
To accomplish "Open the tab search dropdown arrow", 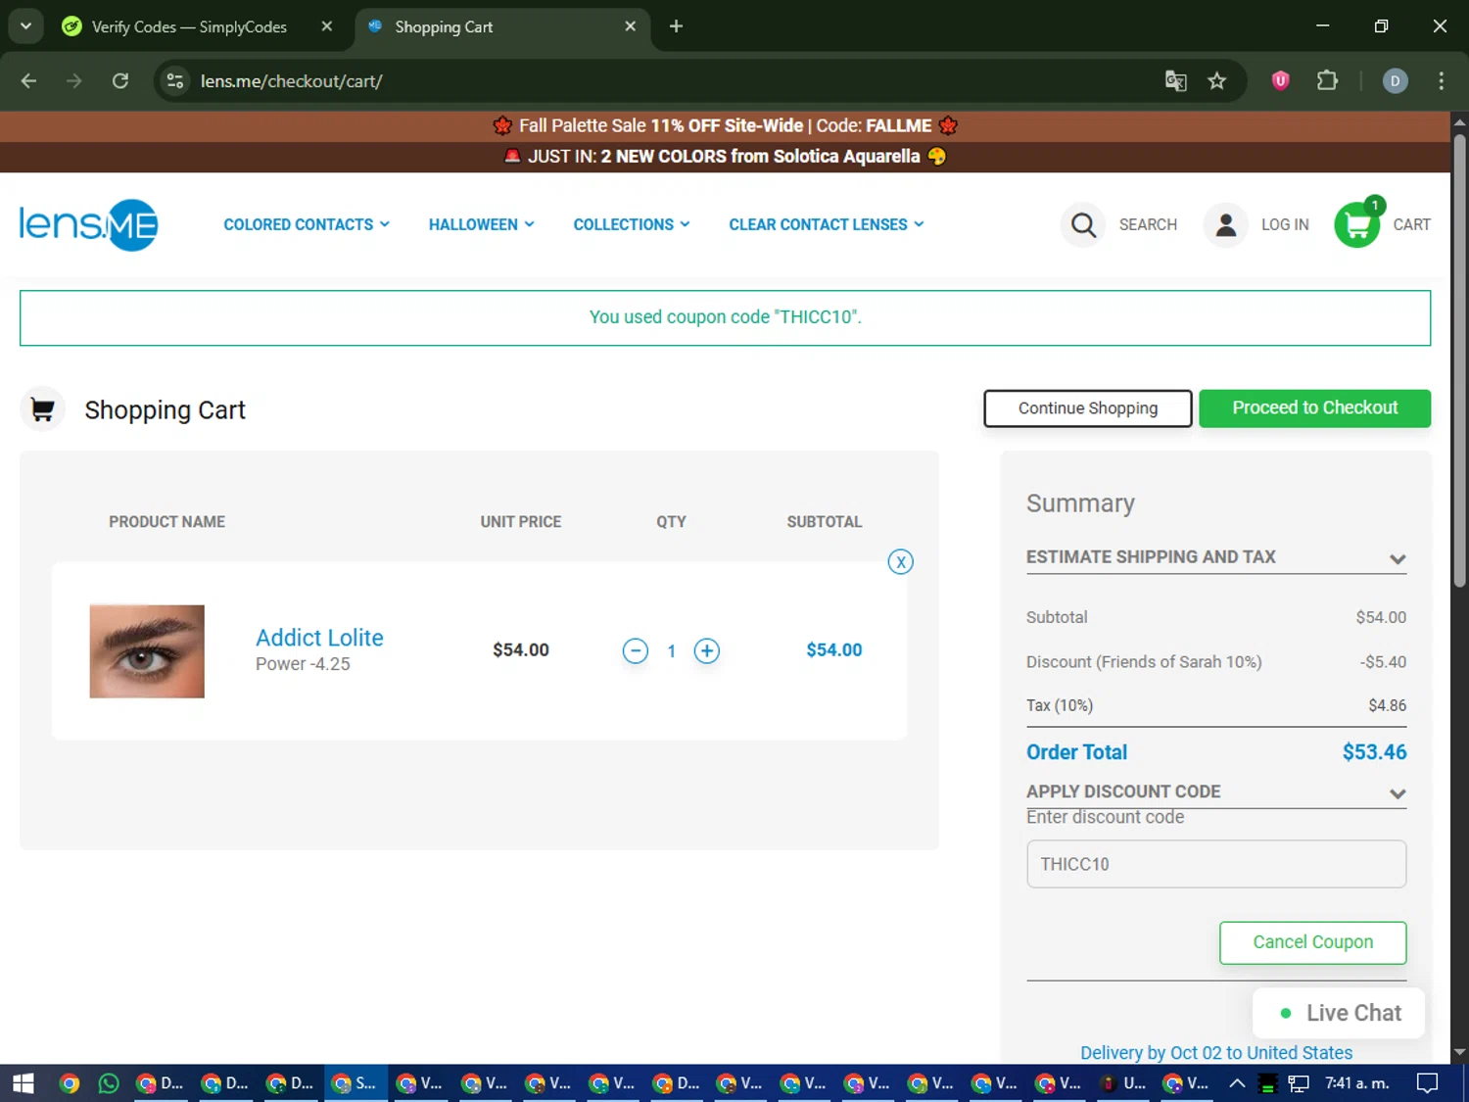I will pyautogui.click(x=25, y=26).
